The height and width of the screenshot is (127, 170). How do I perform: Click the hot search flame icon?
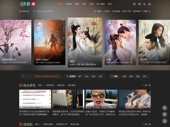[92, 11]
